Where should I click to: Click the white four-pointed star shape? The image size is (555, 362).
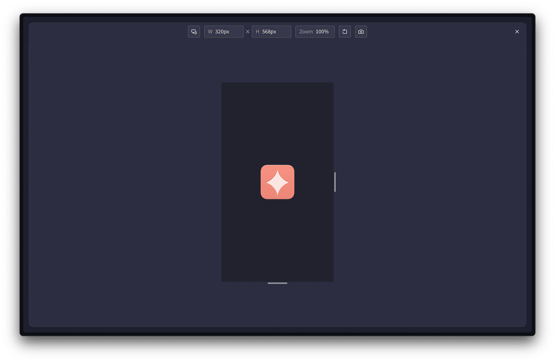coord(277,183)
